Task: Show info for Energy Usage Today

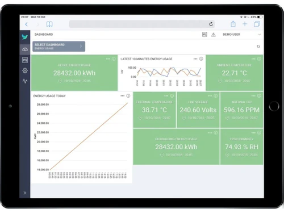Action: click(x=128, y=96)
